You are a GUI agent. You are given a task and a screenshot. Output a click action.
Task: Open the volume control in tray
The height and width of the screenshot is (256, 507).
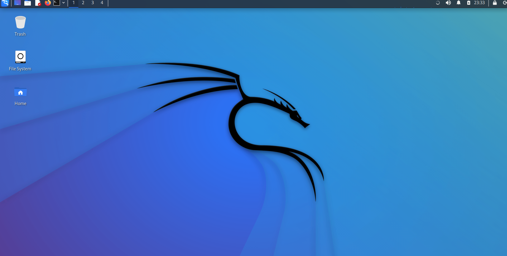click(448, 3)
